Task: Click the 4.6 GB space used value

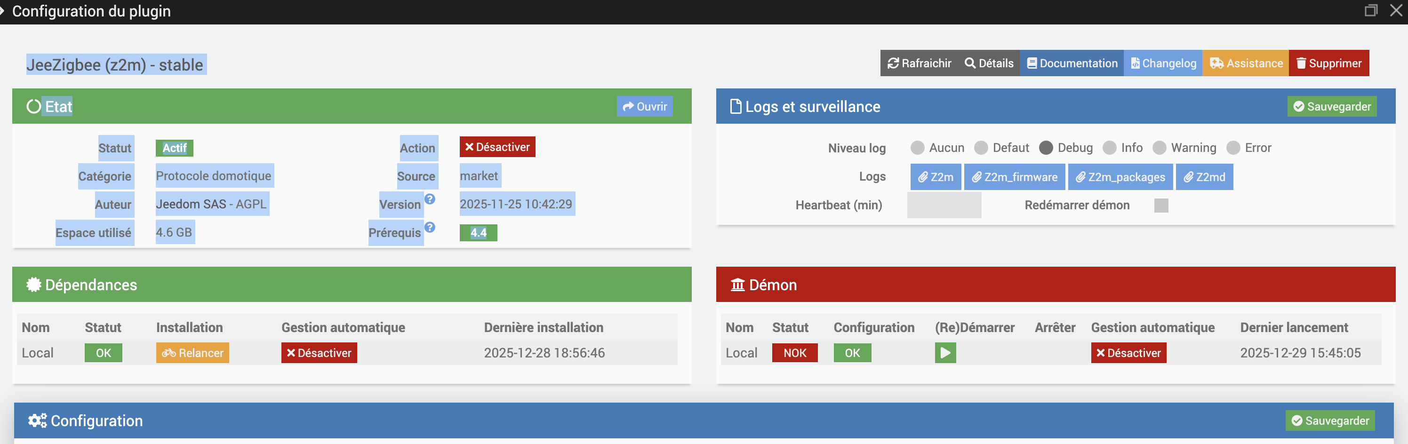Action: point(174,233)
